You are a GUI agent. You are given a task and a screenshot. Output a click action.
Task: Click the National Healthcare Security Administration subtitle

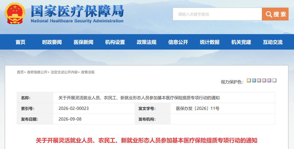point(77,21)
